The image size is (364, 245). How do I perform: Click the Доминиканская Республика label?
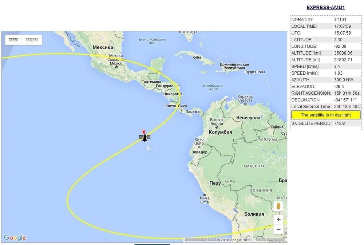[234, 66]
